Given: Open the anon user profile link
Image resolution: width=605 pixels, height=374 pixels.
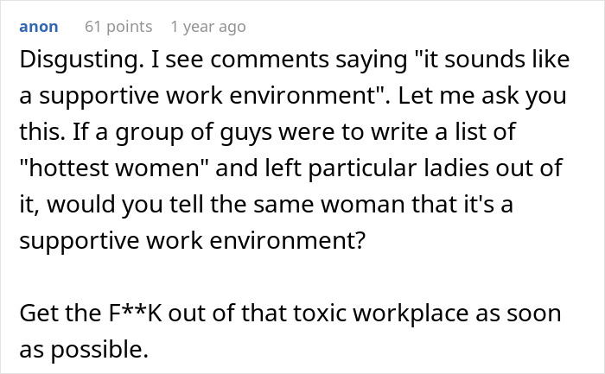Looking at the screenshot, I should pos(37,27).
